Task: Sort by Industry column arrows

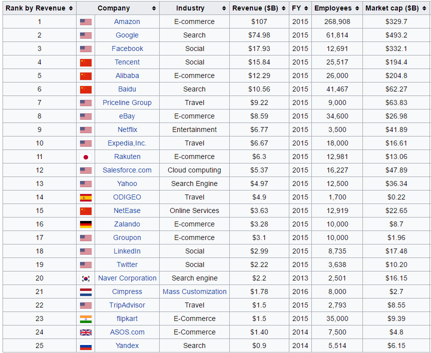Action: pos(224,8)
